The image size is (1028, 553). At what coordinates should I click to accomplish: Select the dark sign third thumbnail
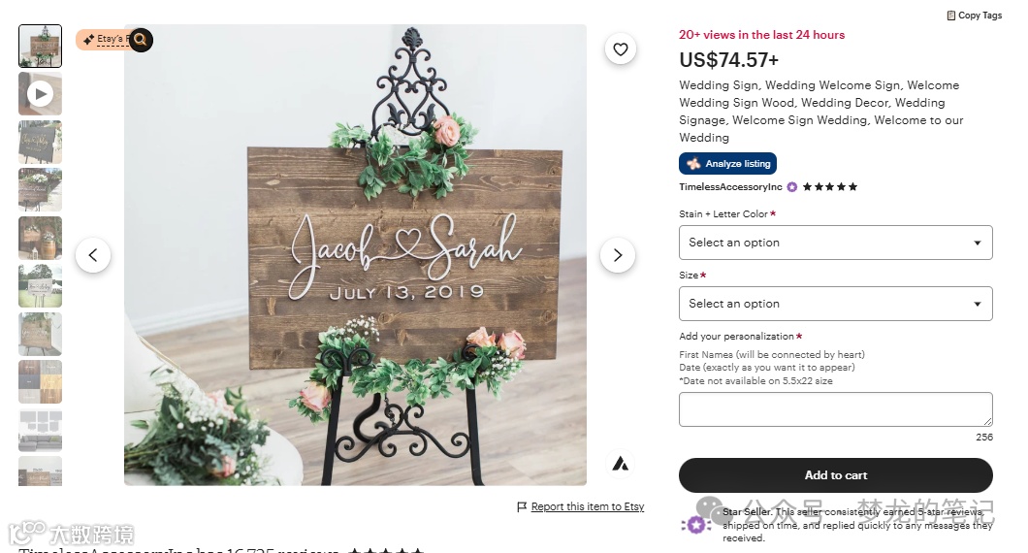(x=40, y=142)
